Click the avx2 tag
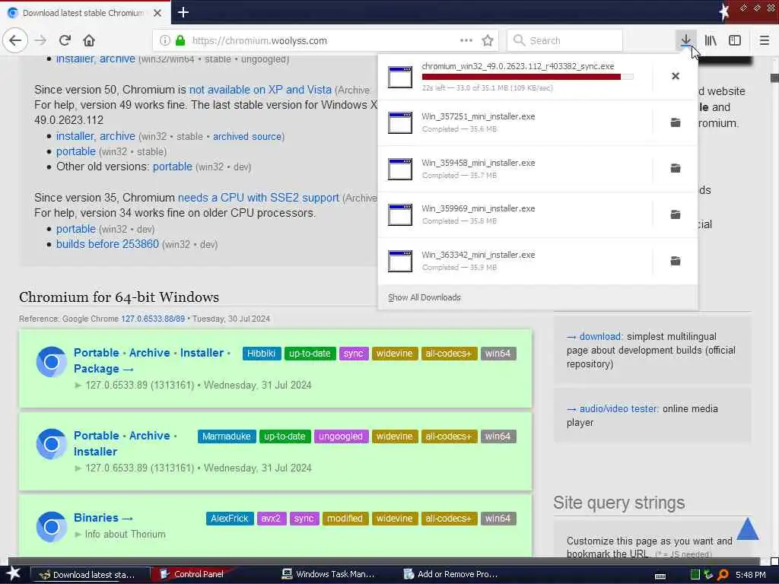The width and height of the screenshot is (779, 584). tap(271, 519)
